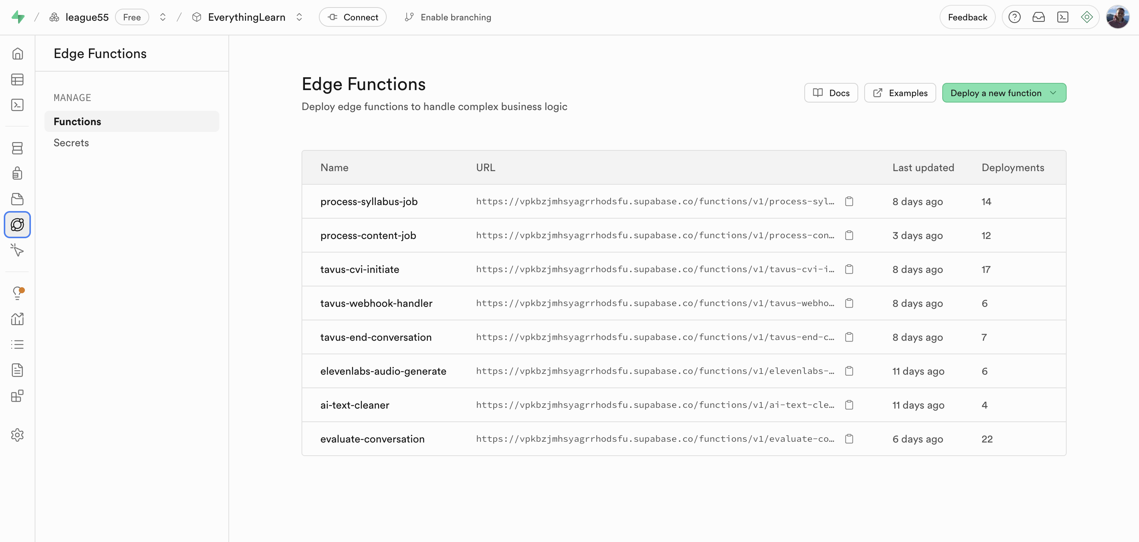
Task: Select Secrets in the Manage menu
Action: click(71, 143)
